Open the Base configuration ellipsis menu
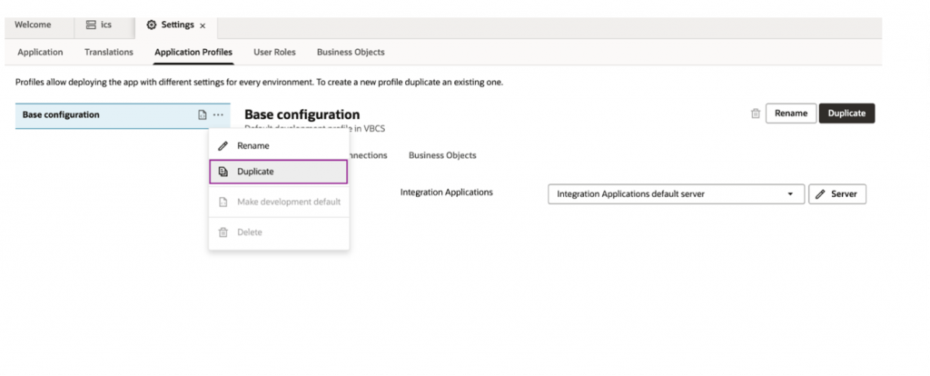Image resolution: width=930 pixels, height=376 pixels. coord(218,115)
